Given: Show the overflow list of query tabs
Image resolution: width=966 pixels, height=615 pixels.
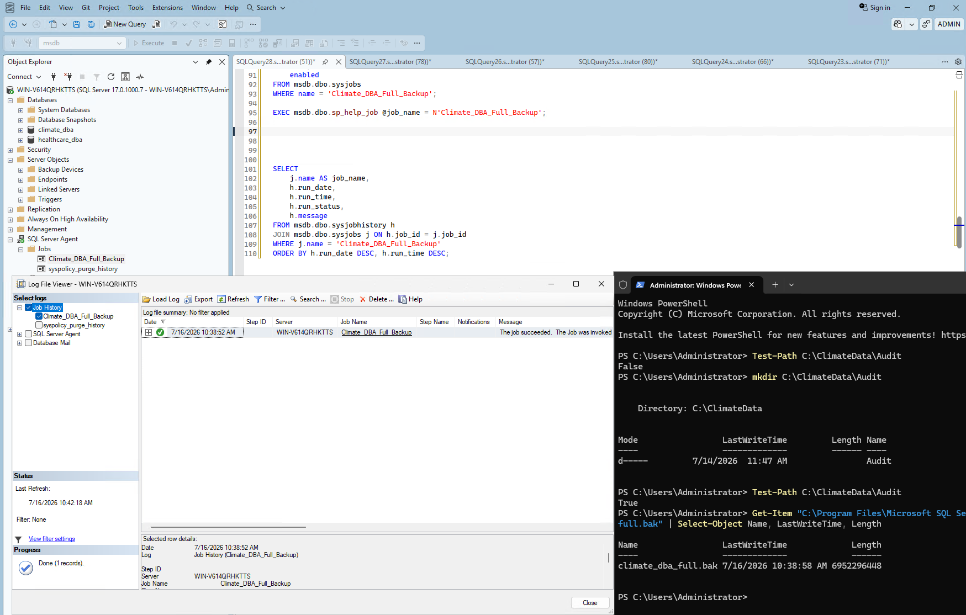Looking at the screenshot, I should [x=945, y=62].
